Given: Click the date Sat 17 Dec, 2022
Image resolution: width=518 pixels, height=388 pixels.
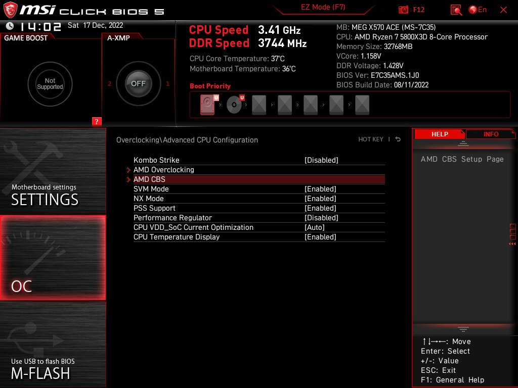Looking at the screenshot, I should tap(95, 25).
